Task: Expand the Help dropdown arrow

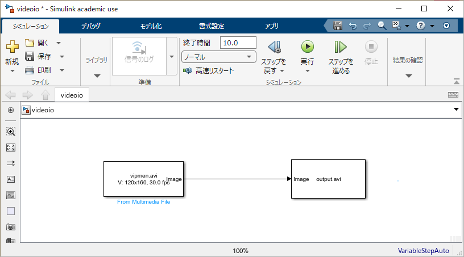Action: [432, 26]
